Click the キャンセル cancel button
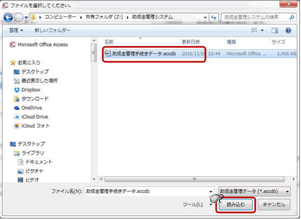This screenshot has height=219, width=301. coord(274,205)
